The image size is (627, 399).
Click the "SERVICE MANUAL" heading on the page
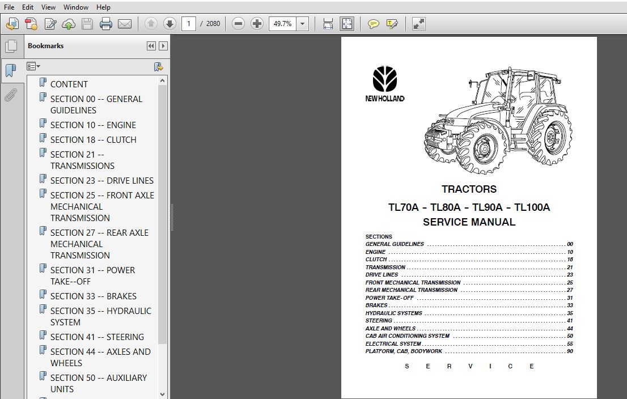click(x=469, y=222)
